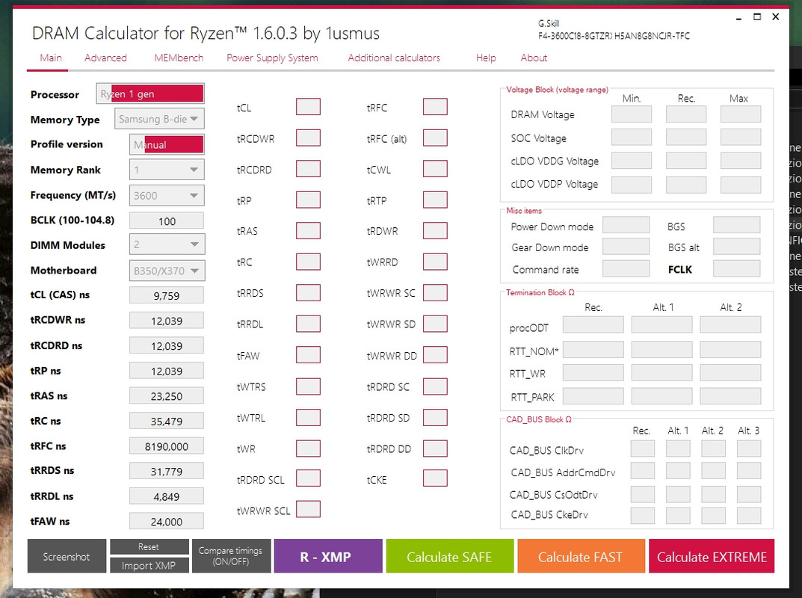
Task: Click the RTT_NOM Alt. 1 field
Action: tap(661, 349)
